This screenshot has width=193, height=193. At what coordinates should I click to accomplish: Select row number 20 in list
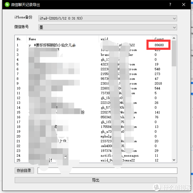[x=18, y=136]
